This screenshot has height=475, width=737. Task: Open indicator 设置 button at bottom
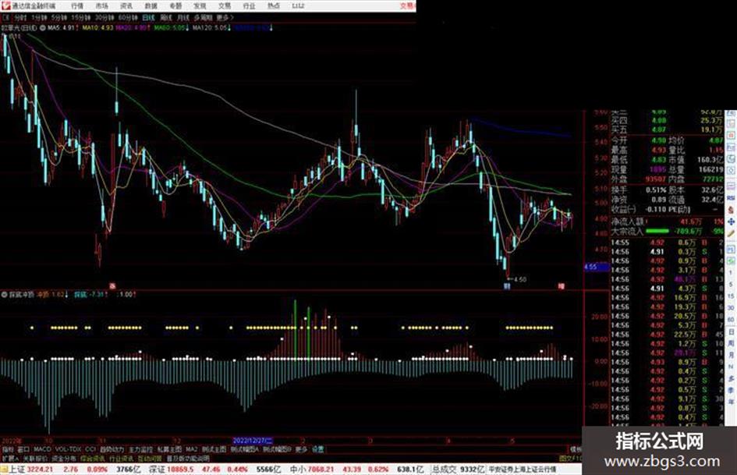317,449
